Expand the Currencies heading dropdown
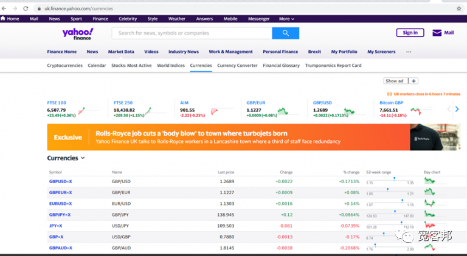467x256 pixels. (83, 158)
